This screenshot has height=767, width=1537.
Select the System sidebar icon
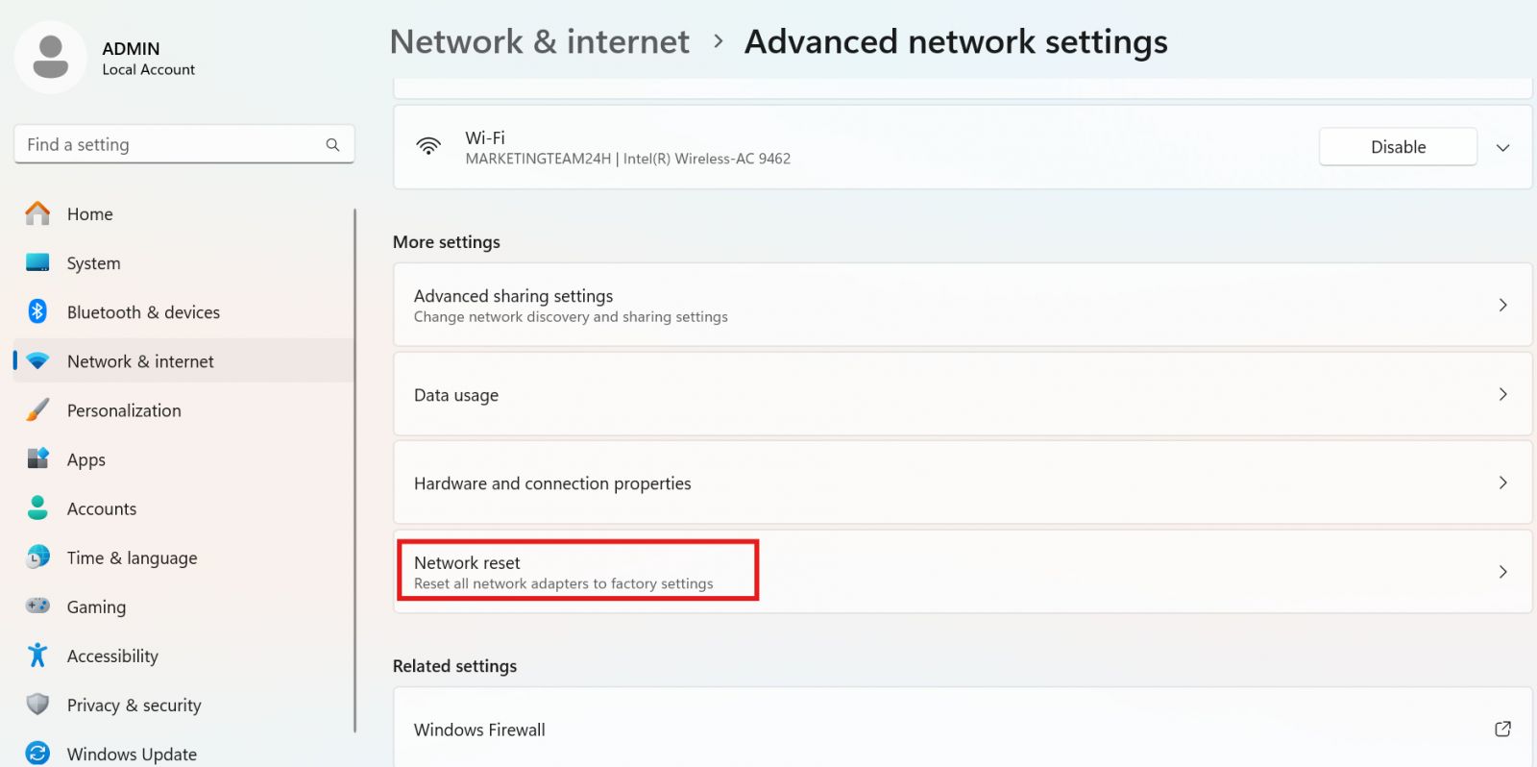click(37, 262)
